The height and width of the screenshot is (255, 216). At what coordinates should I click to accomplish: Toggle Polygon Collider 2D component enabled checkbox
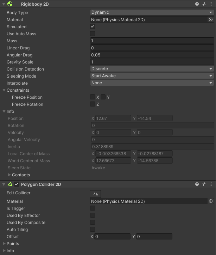17,184
